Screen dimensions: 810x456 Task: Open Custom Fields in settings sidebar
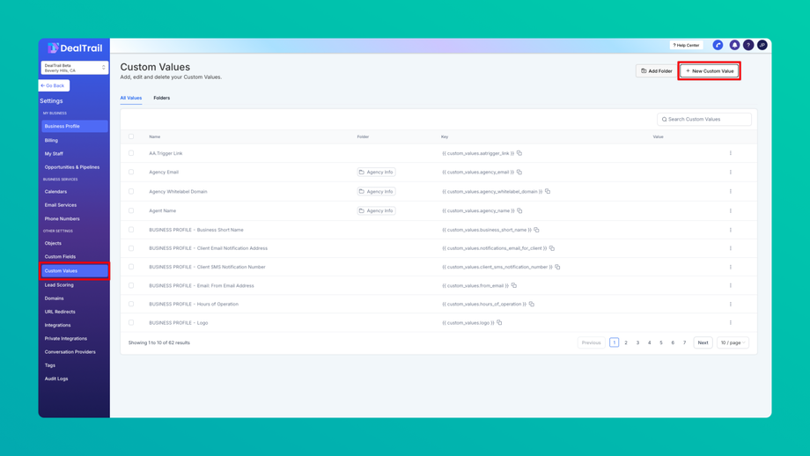click(60, 257)
